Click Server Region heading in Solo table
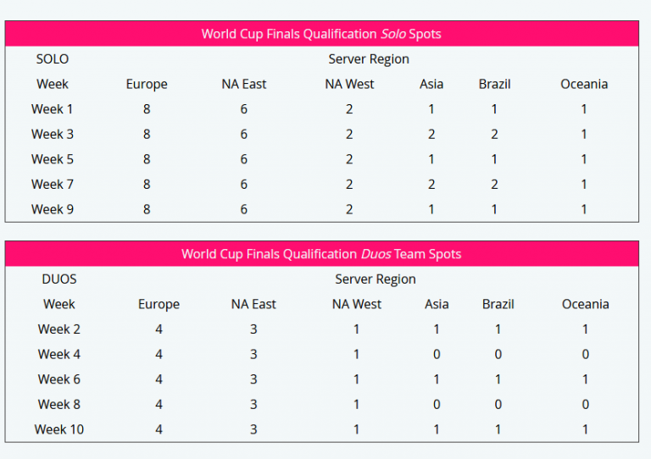The width and height of the screenshot is (651, 459). pos(369,59)
